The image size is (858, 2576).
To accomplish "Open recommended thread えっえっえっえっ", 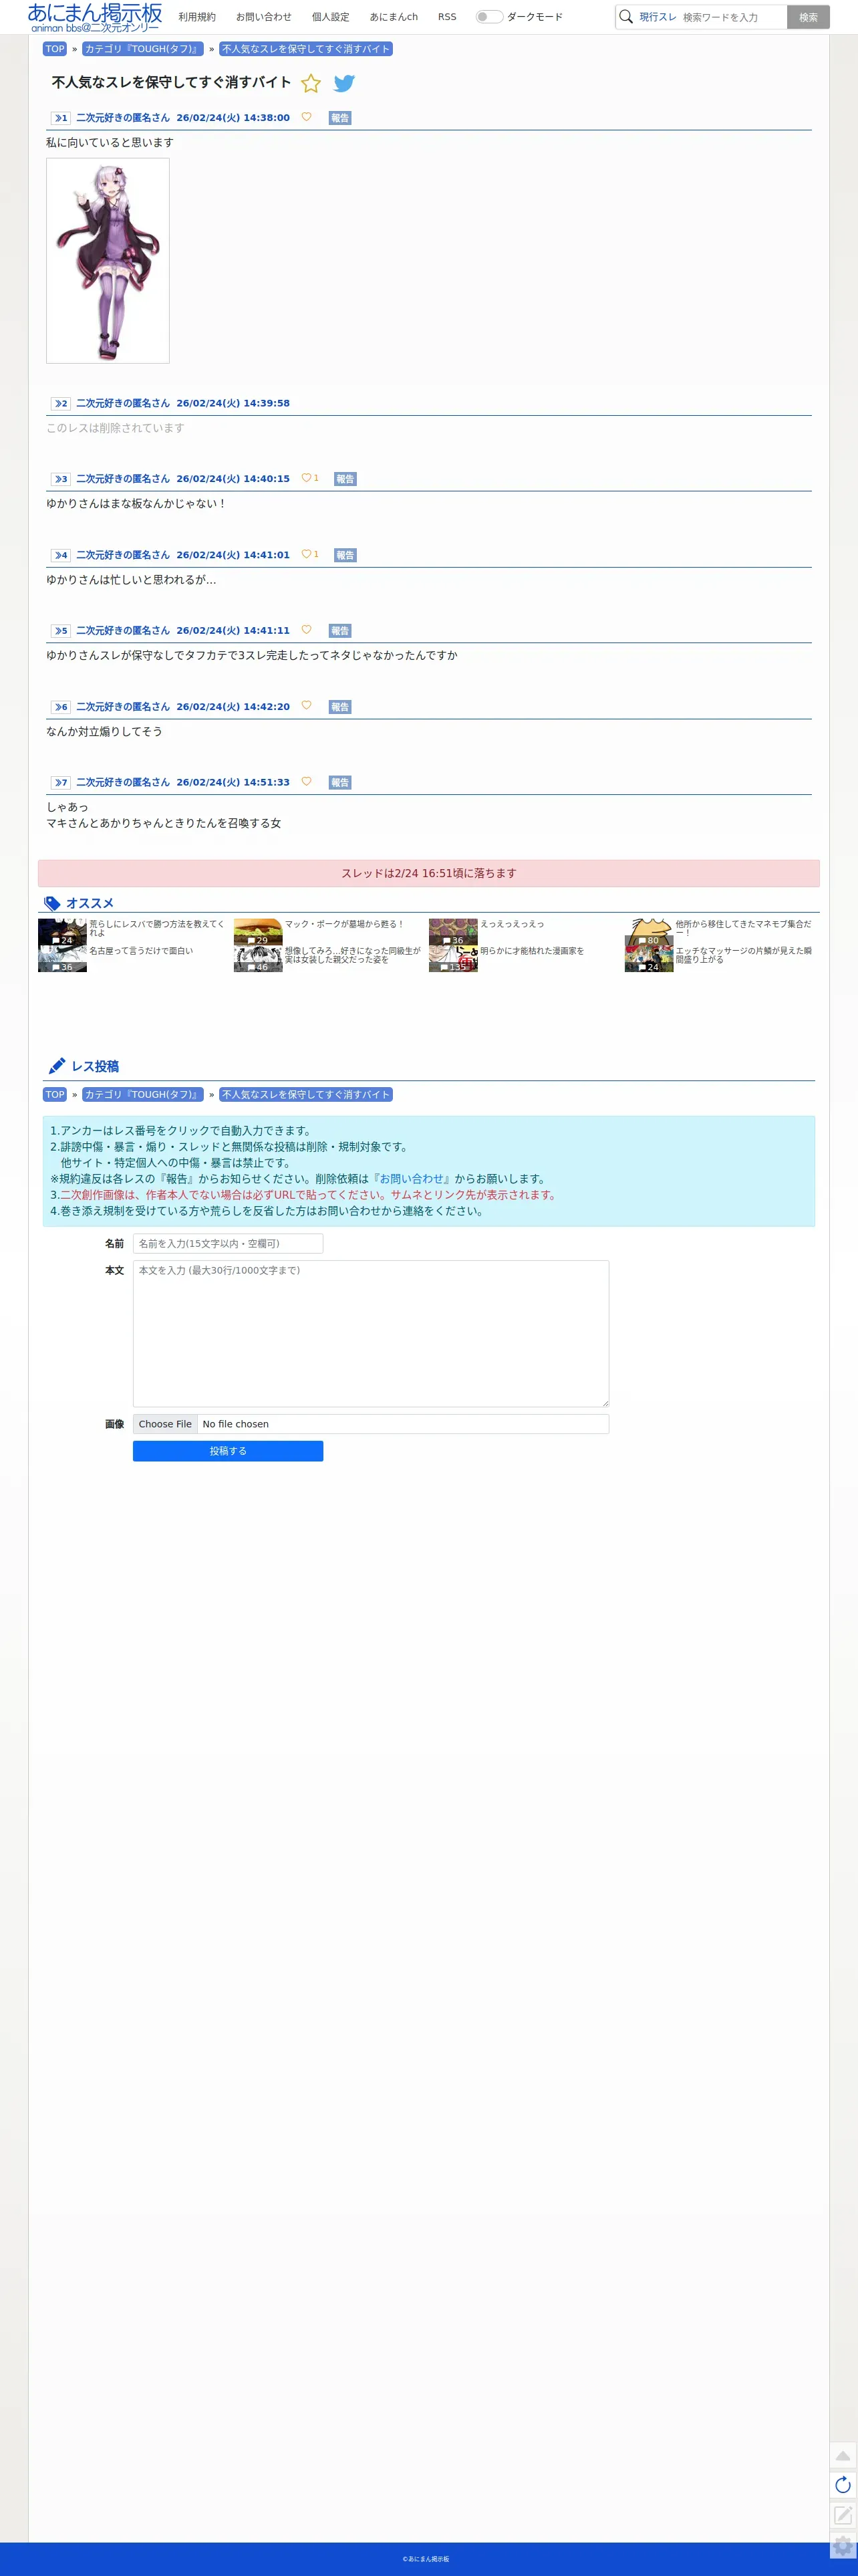I will point(512,924).
